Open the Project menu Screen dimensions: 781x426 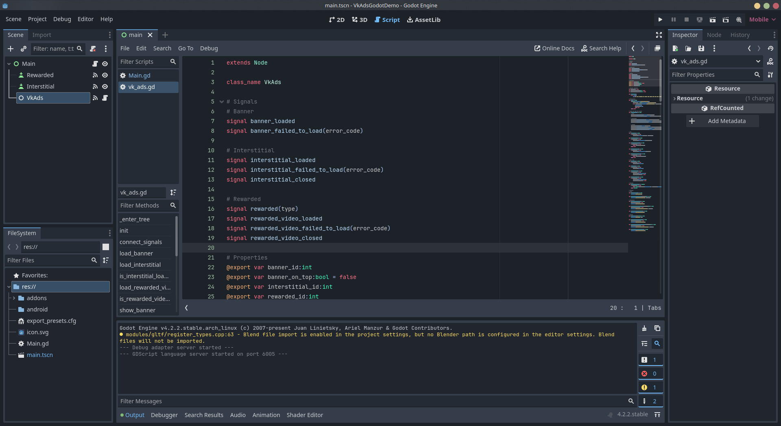point(37,19)
